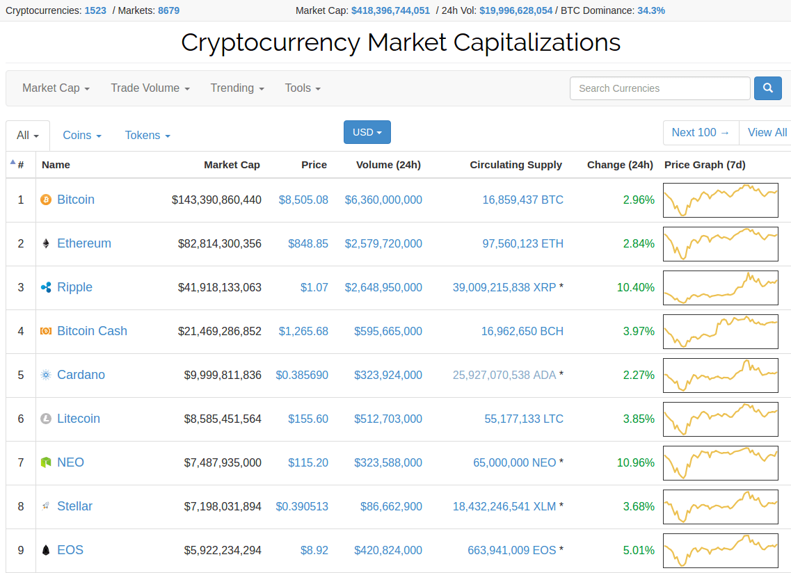791x573 pixels.
Task: Sort the table by rank number column
Action: [20, 165]
